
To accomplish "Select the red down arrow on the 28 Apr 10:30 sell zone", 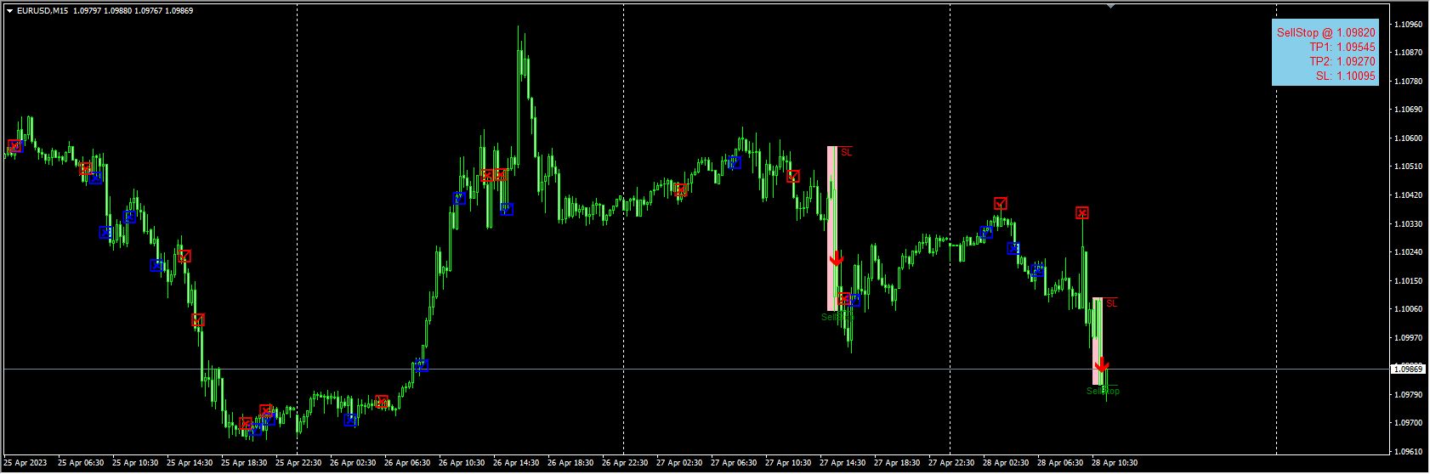I will click(x=1102, y=364).
